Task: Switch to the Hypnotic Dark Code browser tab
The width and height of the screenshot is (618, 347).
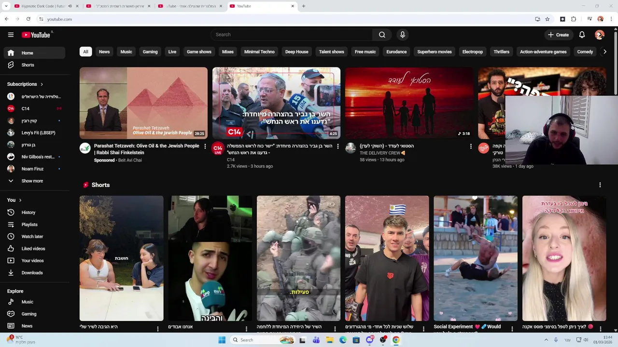Action: pyautogui.click(x=43, y=6)
